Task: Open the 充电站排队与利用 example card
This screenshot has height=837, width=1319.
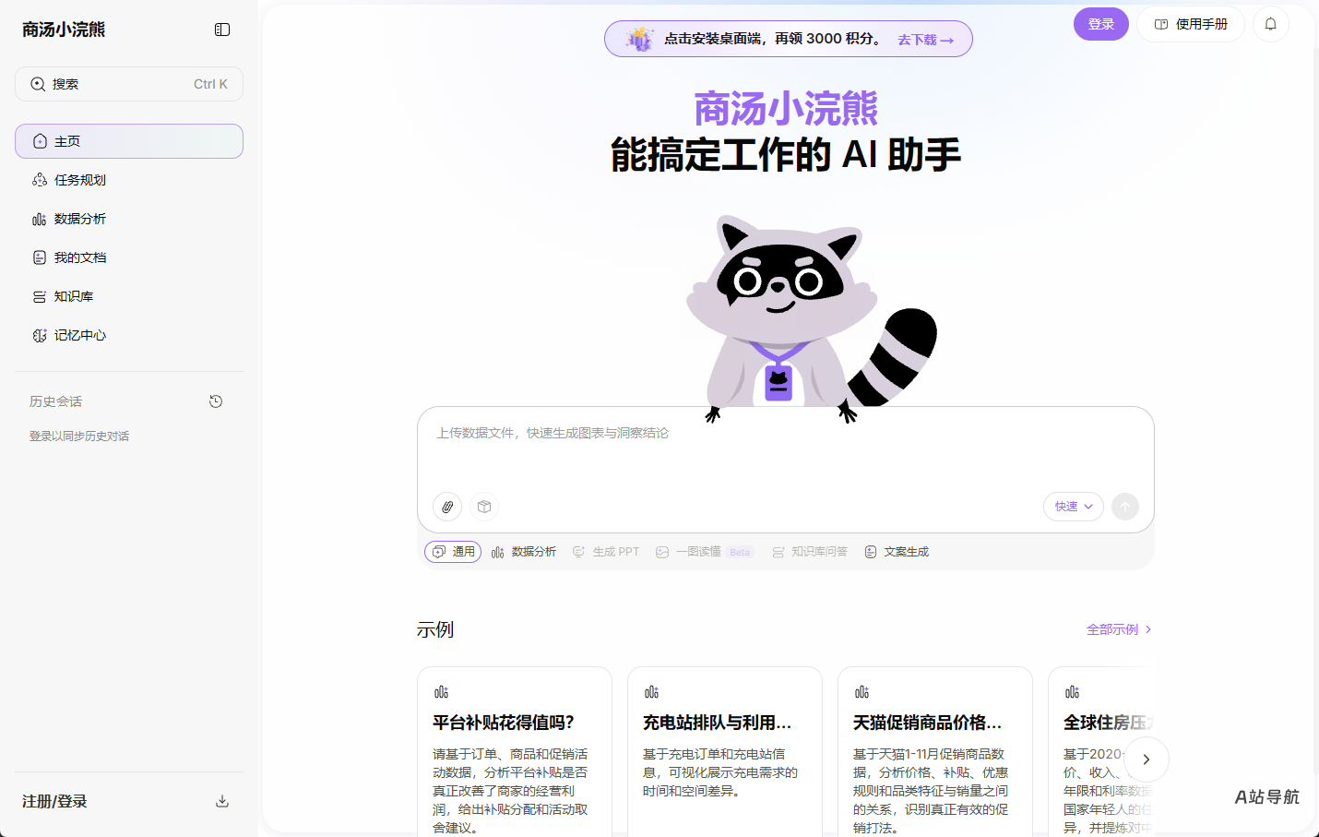Action: (x=725, y=751)
